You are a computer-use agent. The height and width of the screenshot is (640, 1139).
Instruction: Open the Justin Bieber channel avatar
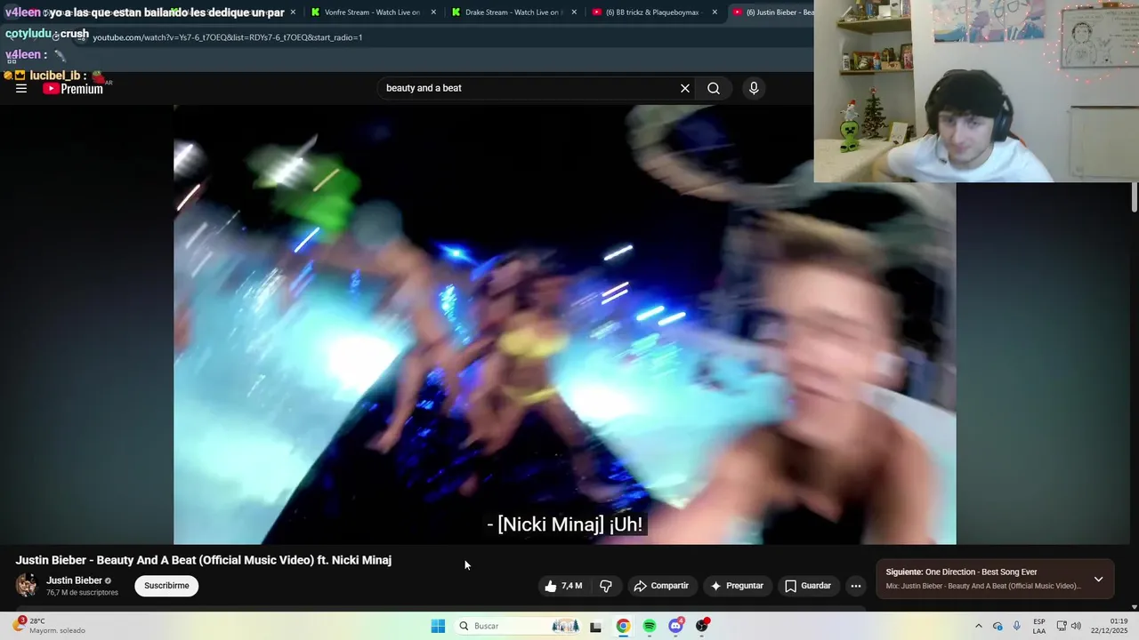tap(27, 585)
